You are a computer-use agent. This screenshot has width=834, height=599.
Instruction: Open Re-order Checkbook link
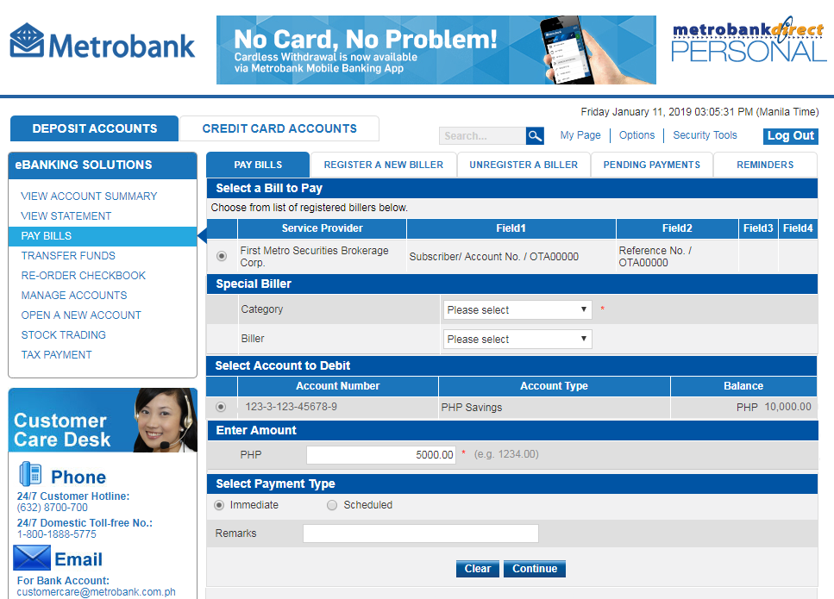click(83, 275)
